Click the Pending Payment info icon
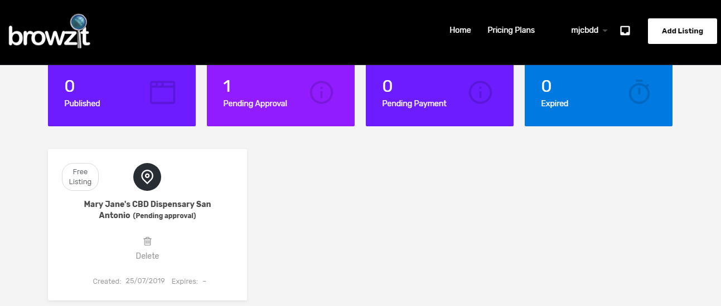This screenshot has height=306, width=721. point(480,92)
